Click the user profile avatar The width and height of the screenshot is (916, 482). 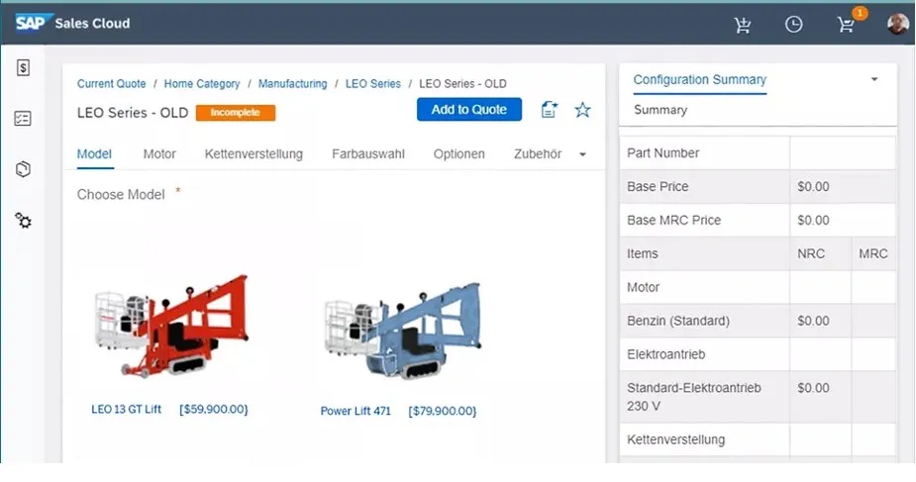click(897, 25)
